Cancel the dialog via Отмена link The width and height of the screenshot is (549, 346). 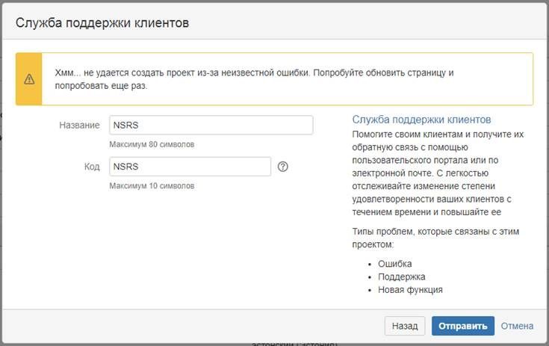(517, 326)
